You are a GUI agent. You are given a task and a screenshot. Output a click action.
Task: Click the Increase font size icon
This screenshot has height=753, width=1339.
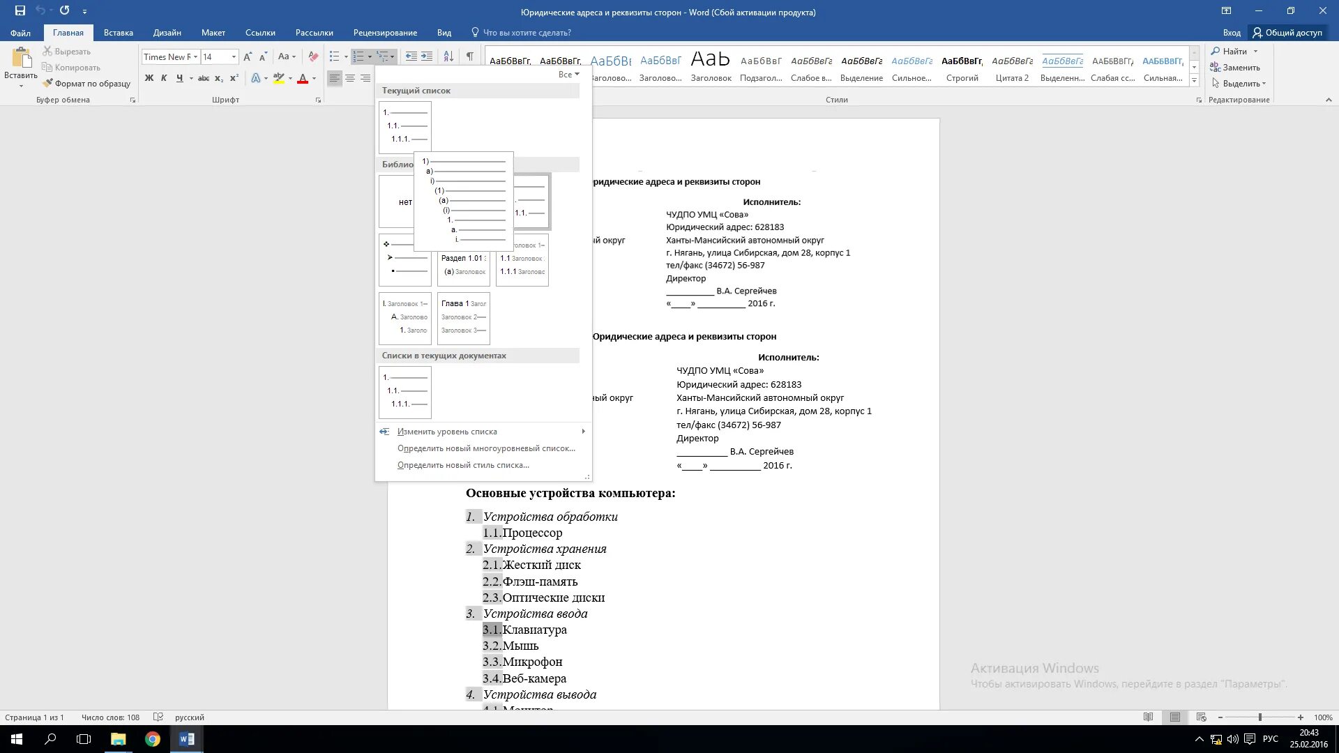click(248, 56)
